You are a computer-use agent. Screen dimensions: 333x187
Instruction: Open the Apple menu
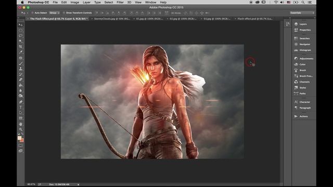pos(22,2)
